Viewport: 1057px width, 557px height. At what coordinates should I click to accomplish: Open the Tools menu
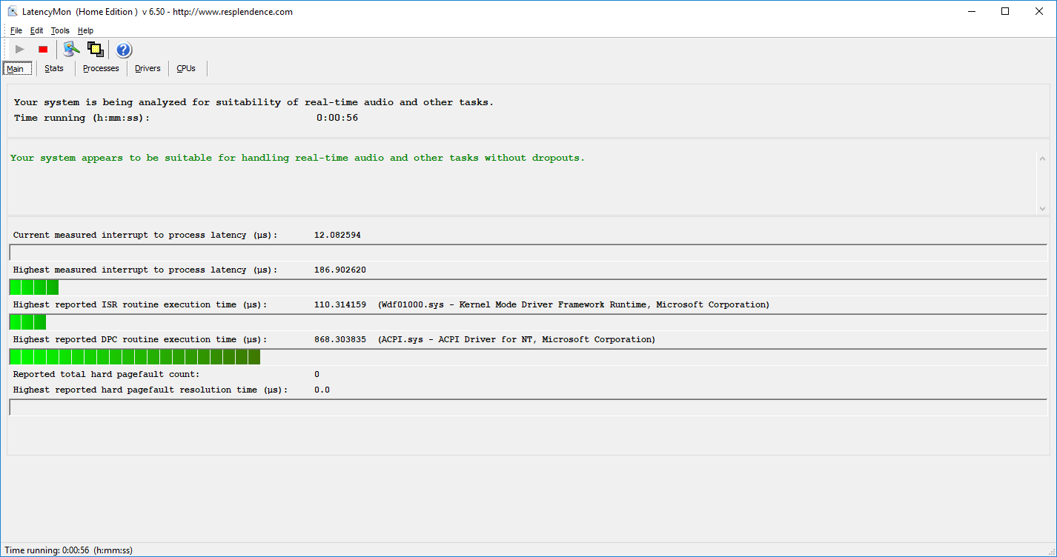tap(60, 30)
